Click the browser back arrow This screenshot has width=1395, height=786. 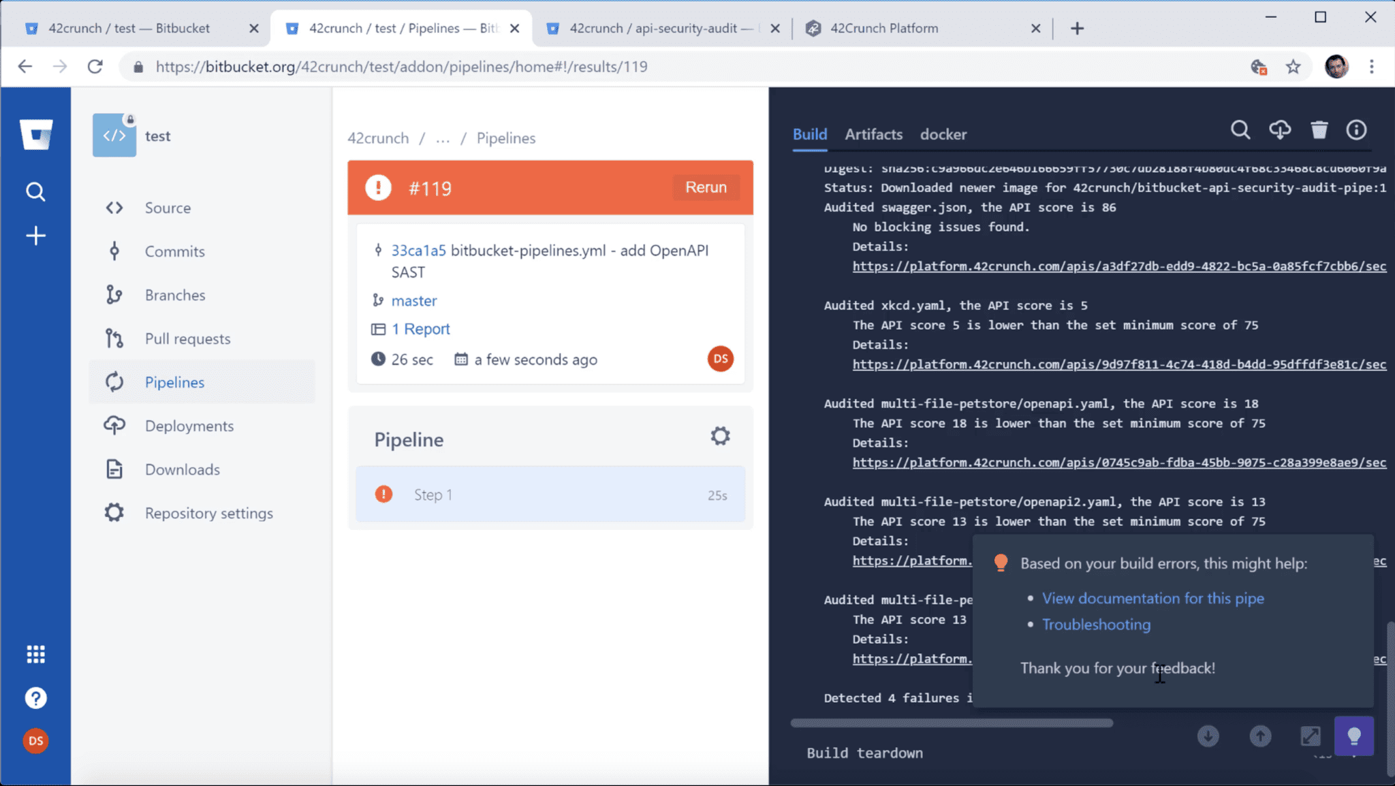point(25,66)
